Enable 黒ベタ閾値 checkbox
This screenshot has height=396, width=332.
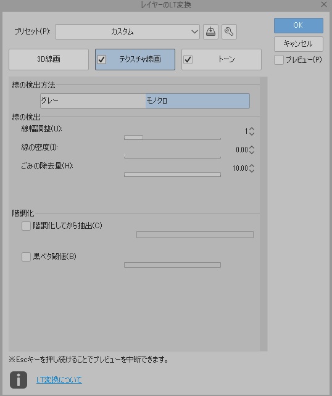pos(26,257)
